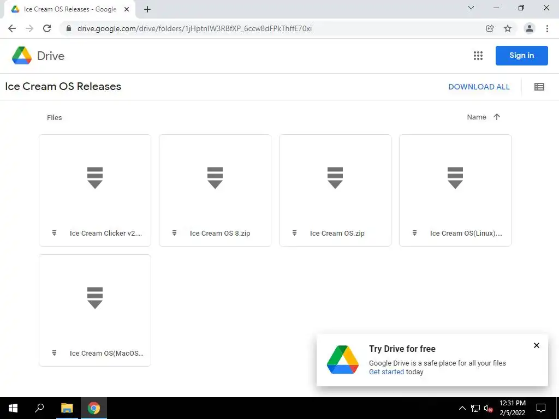Screen dimensions: 559x419
Task: Click the Ice Cream OS Releases folder title
Action: [63, 87]
